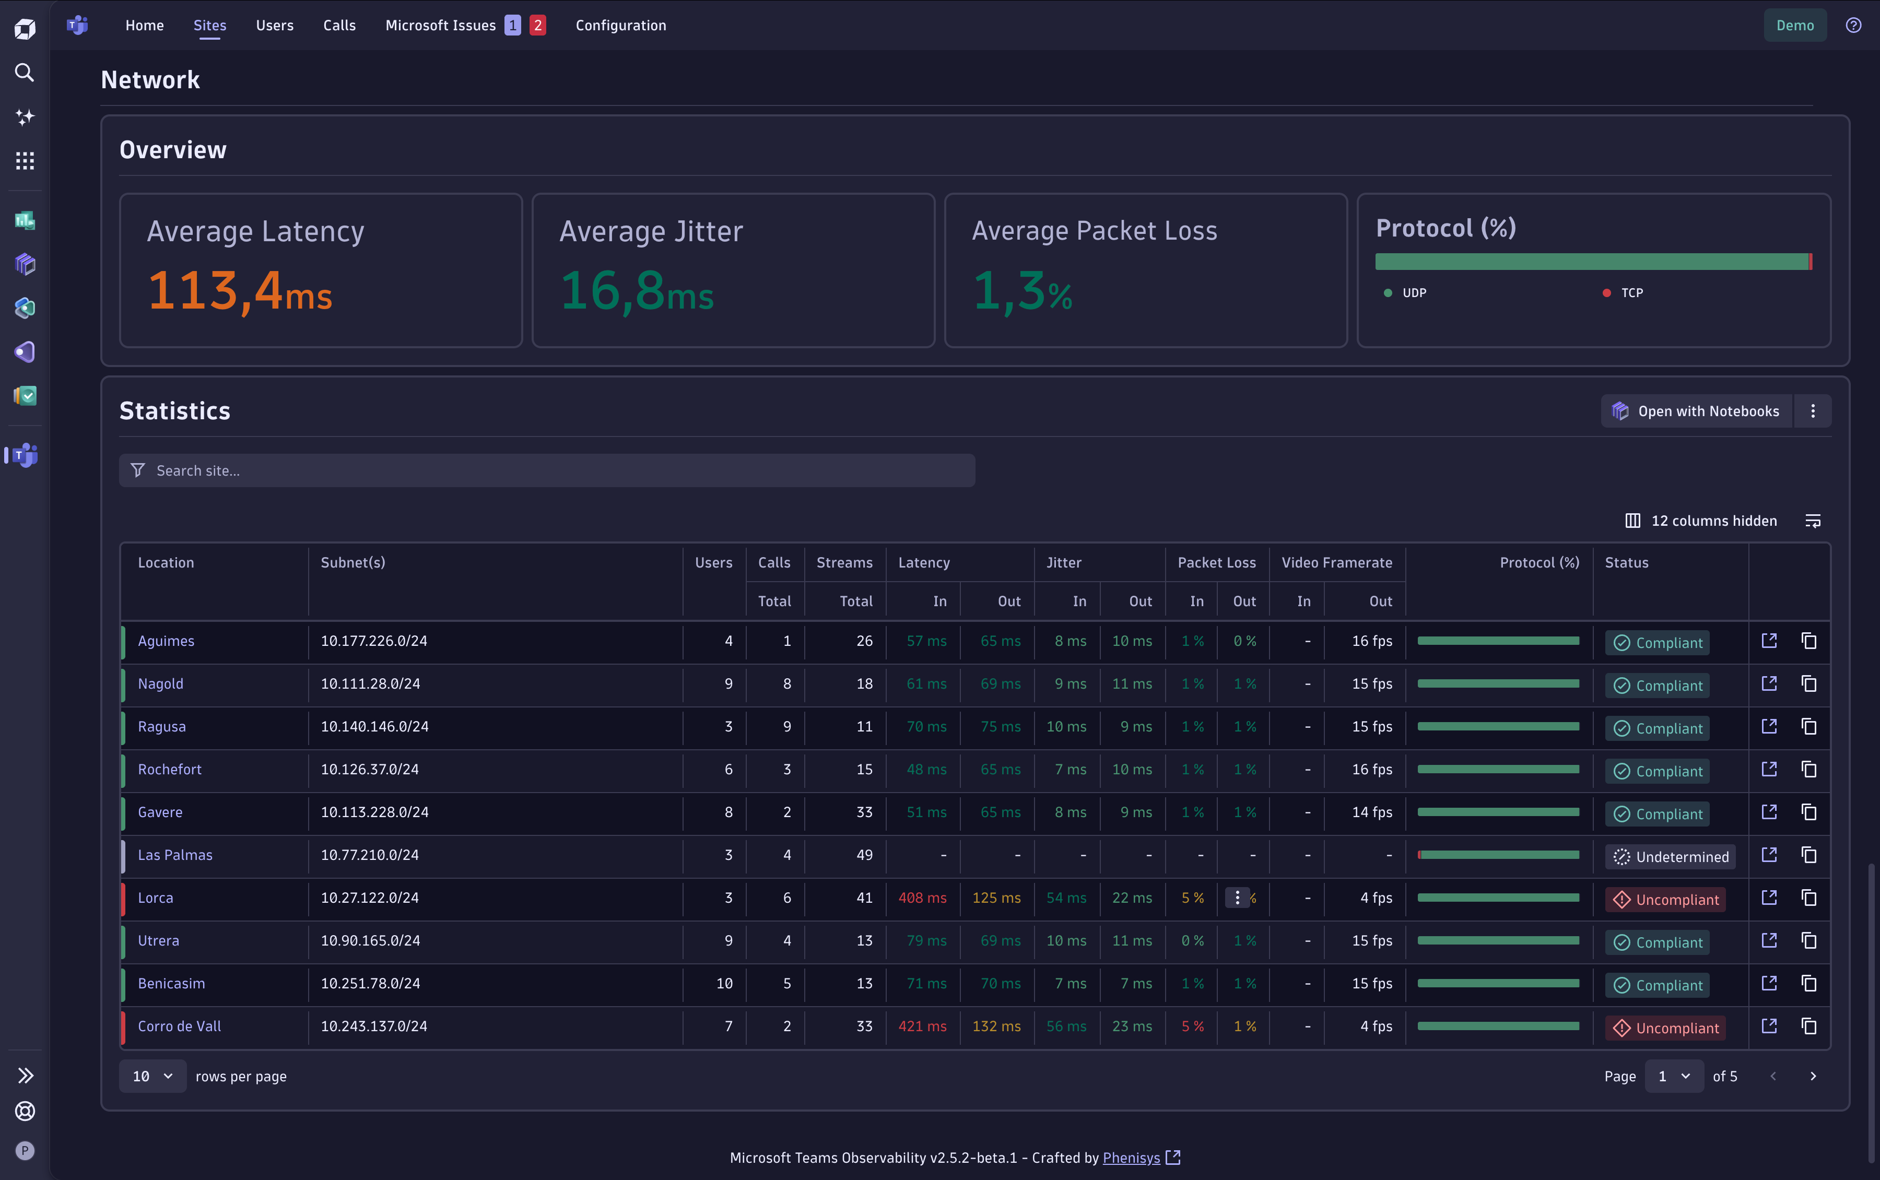Click inside the Search site field
This screenshot has width=1880, height=1180.
click(546, 470)
